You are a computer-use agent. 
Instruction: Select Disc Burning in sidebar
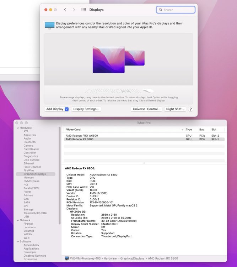pos(32,160)
